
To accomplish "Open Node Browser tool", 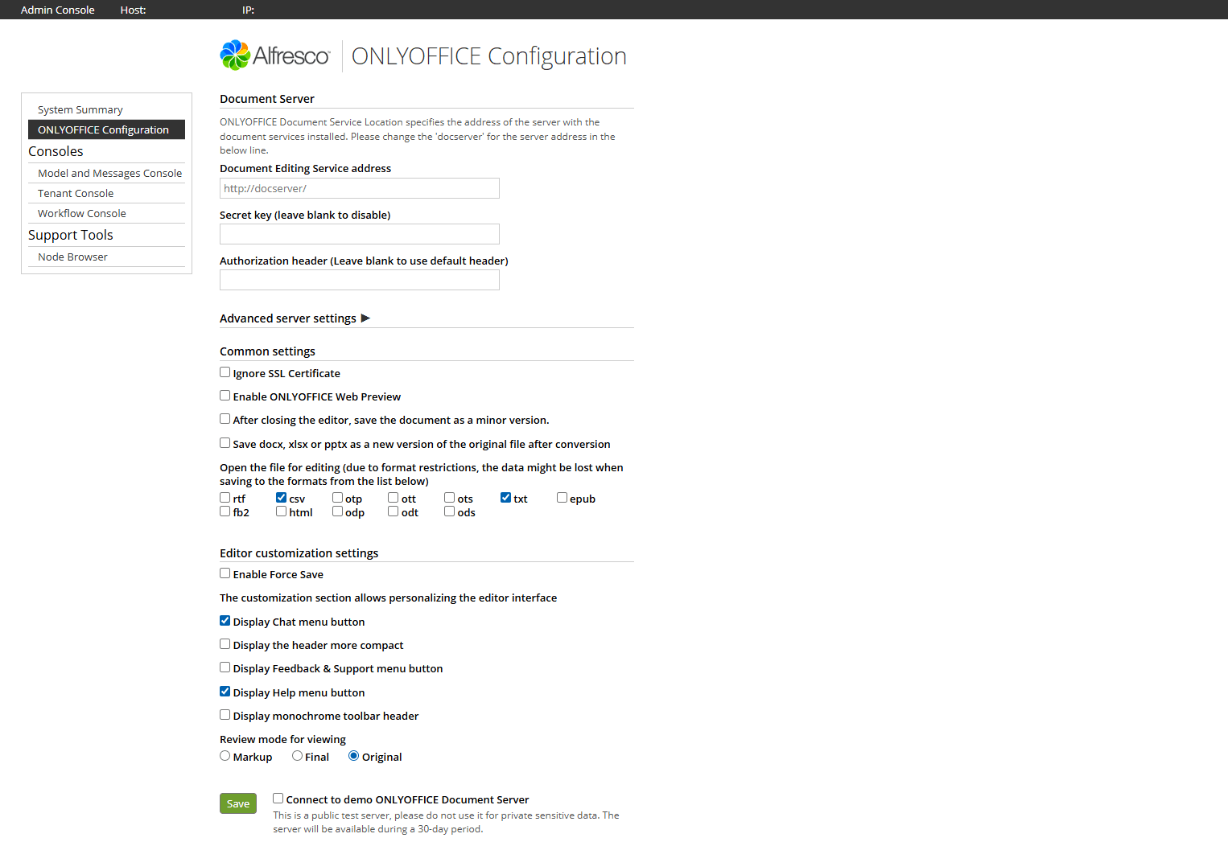I will pyautogui.click(x=72, y=257).
